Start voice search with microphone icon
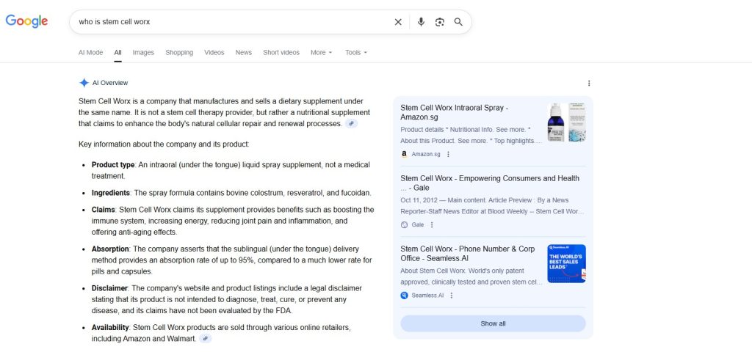The height and width of the screenshot is (352, 752). tap(421, 22)
